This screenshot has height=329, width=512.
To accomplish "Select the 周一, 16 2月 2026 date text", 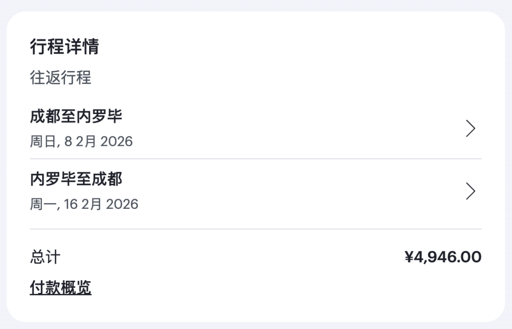I will click(84, 204).
